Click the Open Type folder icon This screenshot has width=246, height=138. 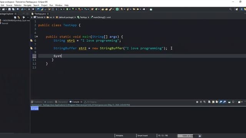tap(103, 9)
